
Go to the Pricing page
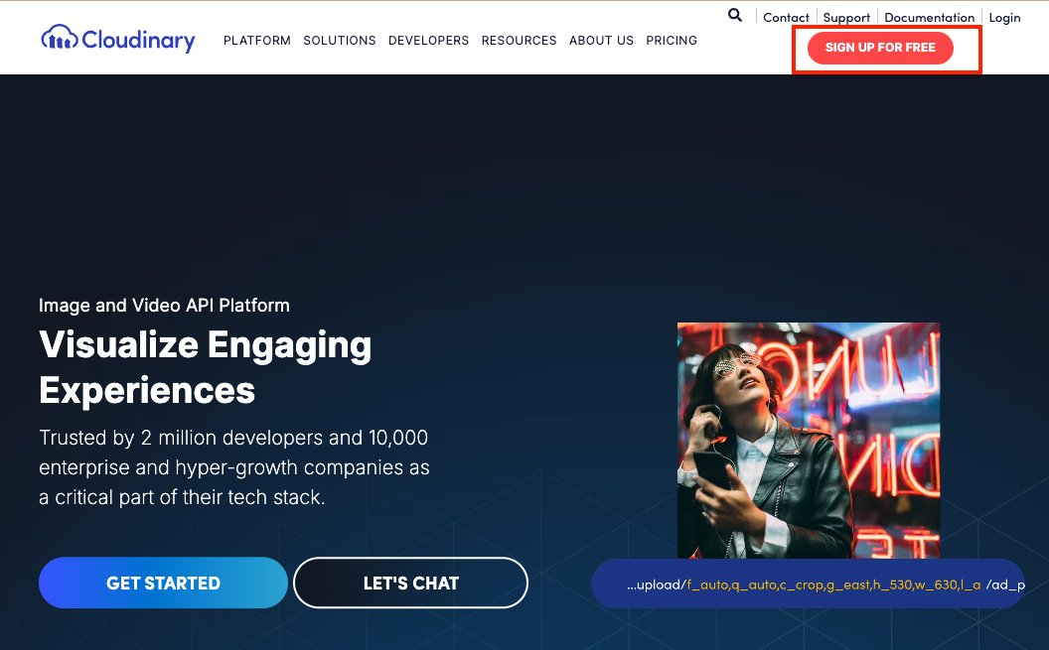point(672,41)
